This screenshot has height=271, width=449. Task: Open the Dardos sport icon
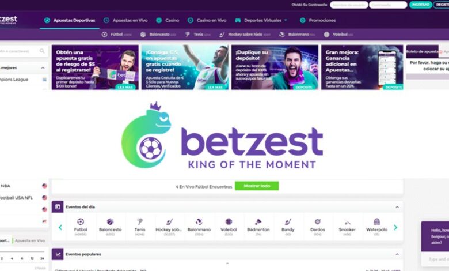pyautogui.click(x=318, y=221)
